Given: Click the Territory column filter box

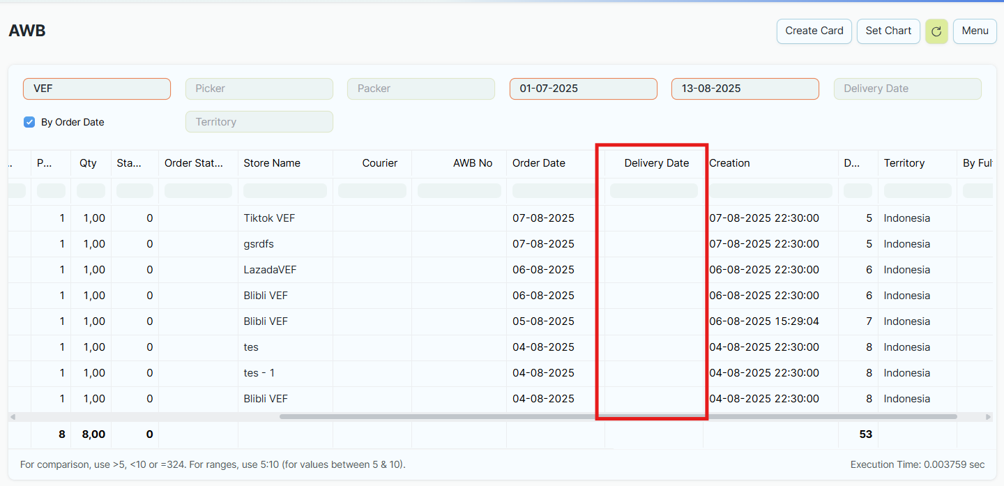Looking at the screenshot, I should (x=918, y=190).
